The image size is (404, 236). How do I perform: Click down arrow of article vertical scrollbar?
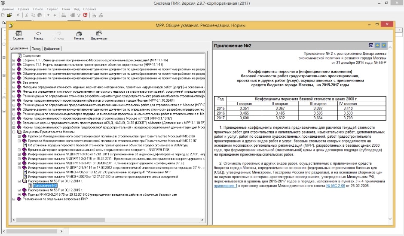pyautogui.click(x=390, y=219)
